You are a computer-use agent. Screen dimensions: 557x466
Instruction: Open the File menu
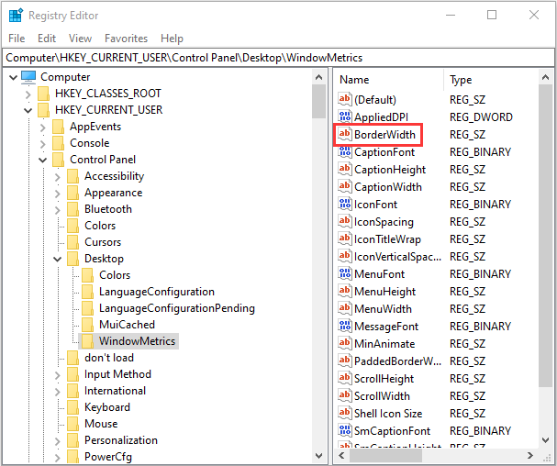[17, 38]
